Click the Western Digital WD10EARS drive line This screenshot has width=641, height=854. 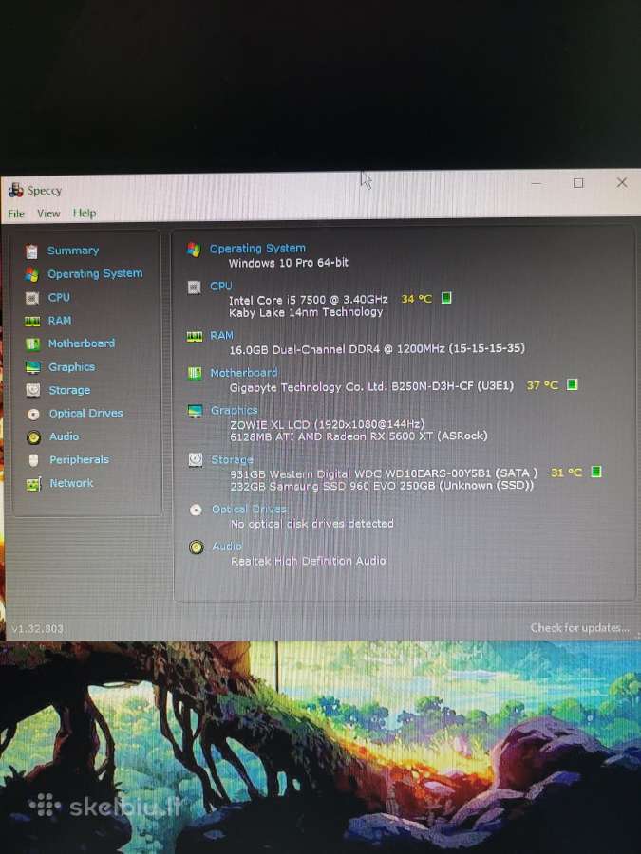tap(384, 473)
